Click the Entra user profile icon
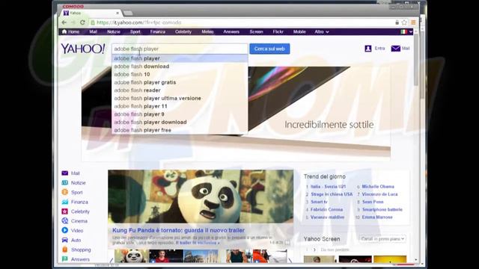 click(368, 49)
